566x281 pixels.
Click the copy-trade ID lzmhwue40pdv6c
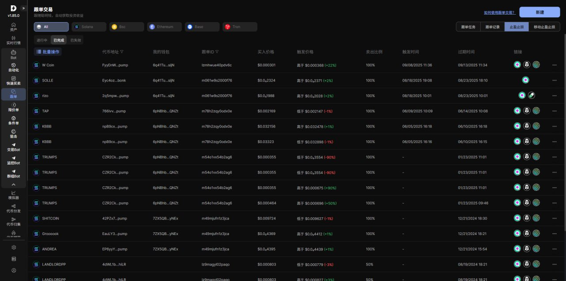click(217, 65)
